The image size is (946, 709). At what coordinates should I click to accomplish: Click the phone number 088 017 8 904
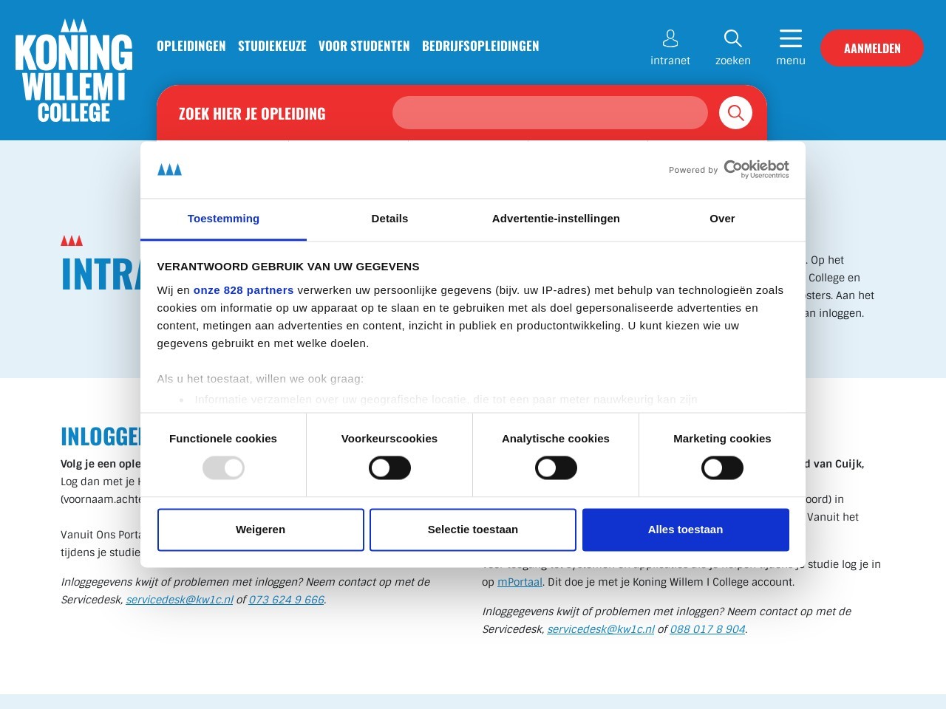[707, 629]
